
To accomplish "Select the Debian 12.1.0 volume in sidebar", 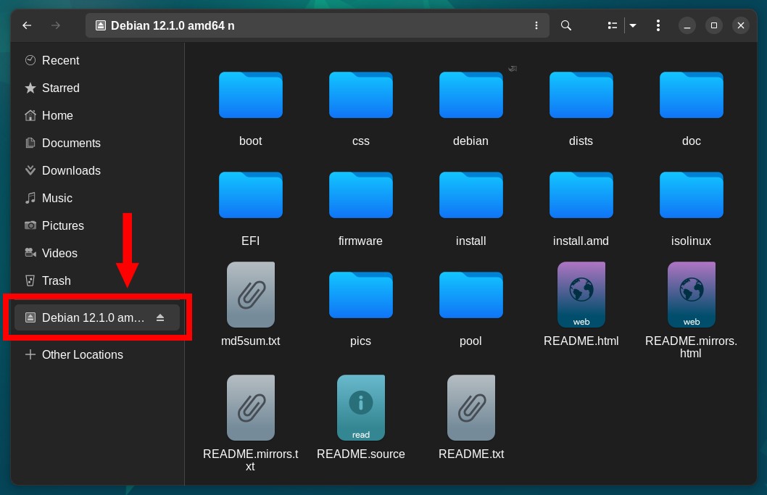I will pos(97,317).
